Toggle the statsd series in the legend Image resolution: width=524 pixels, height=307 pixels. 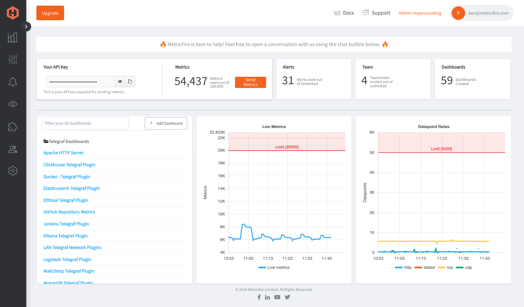tap(424, 268)
